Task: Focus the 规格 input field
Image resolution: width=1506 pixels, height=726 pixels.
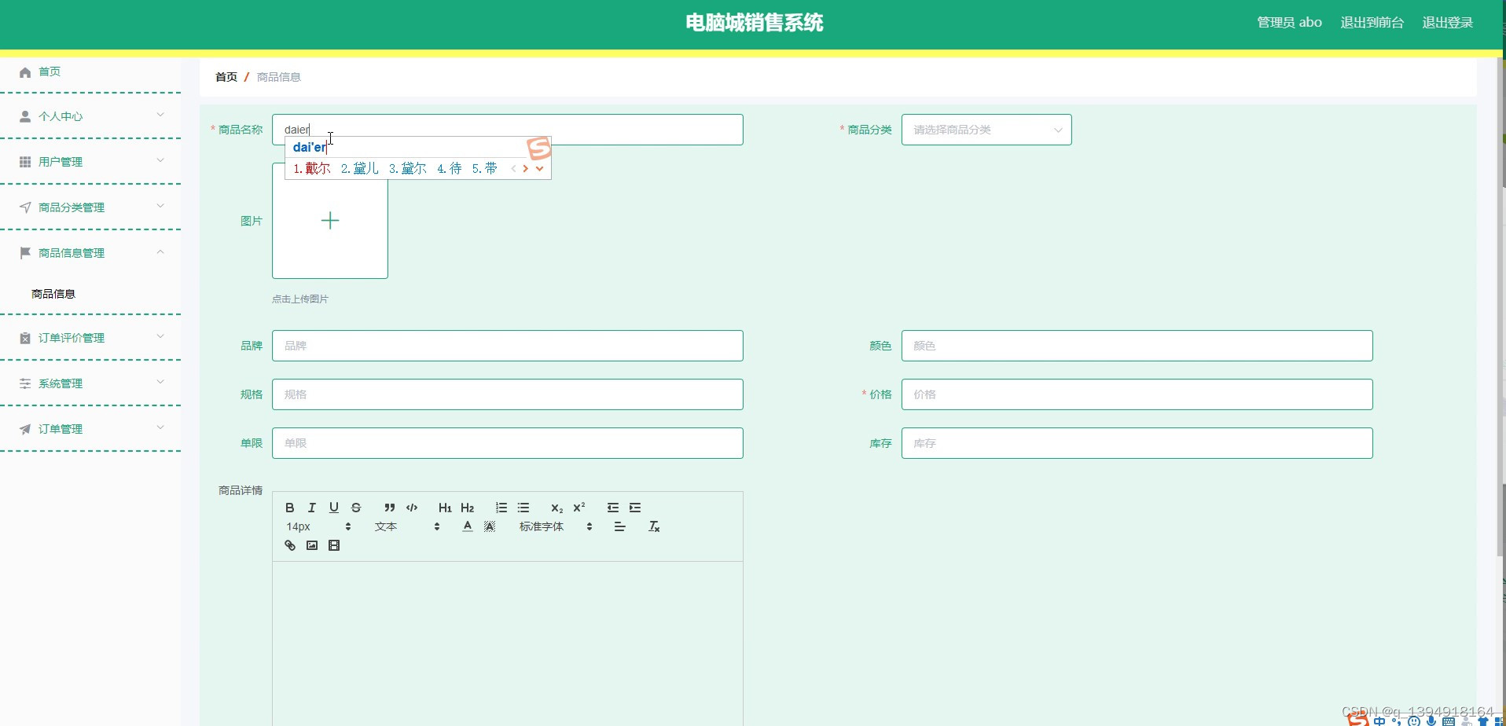Action: (x=507, y=394)
